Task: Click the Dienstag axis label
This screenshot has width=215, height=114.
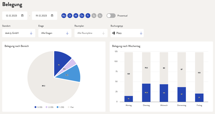Action: coord(146,105)
